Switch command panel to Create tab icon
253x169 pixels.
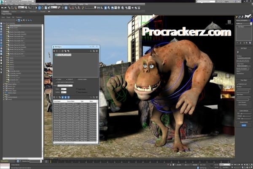click(237, 16)
